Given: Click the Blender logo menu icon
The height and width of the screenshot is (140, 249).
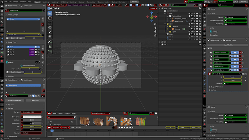Looking at the screenshot, I should (2, 2).
